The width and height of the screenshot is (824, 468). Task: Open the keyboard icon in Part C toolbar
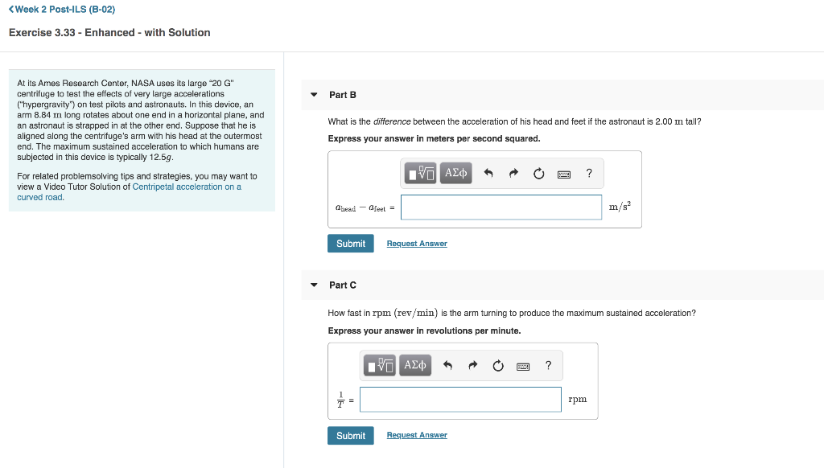click(523, 365)
